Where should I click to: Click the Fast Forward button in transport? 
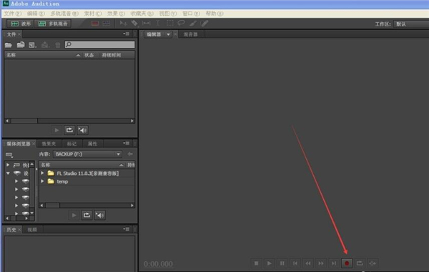tap(320, 263)
